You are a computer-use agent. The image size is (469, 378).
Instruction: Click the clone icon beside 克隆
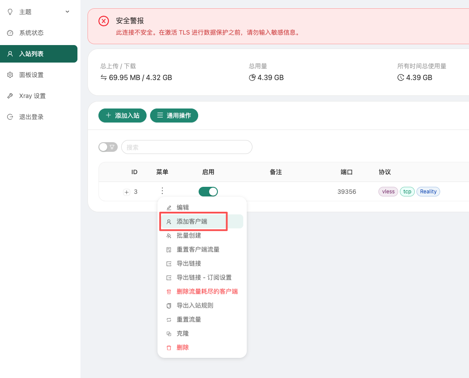169,334
